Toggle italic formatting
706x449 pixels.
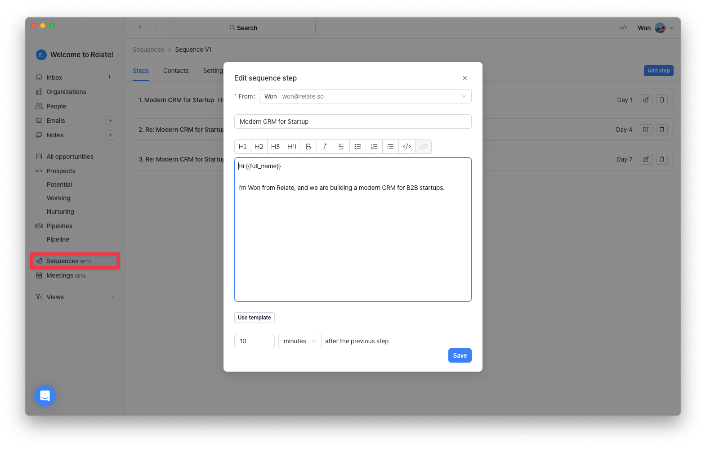(x=325, y=147)
